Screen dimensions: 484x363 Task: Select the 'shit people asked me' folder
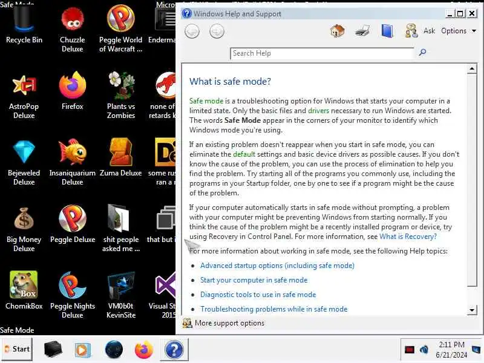(120, 229)
